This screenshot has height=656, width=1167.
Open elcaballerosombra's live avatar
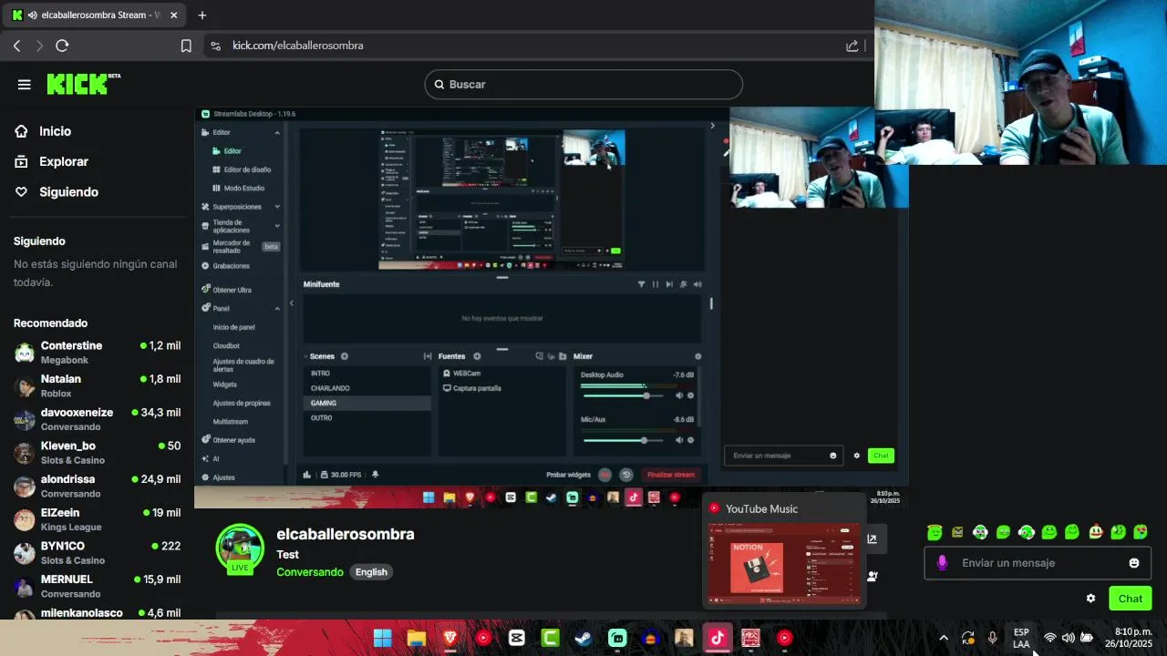[240, 548]
